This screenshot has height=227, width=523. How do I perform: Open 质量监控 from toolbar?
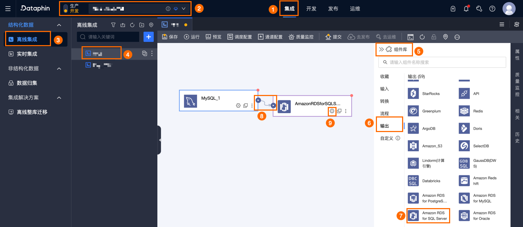click(301, 37)
